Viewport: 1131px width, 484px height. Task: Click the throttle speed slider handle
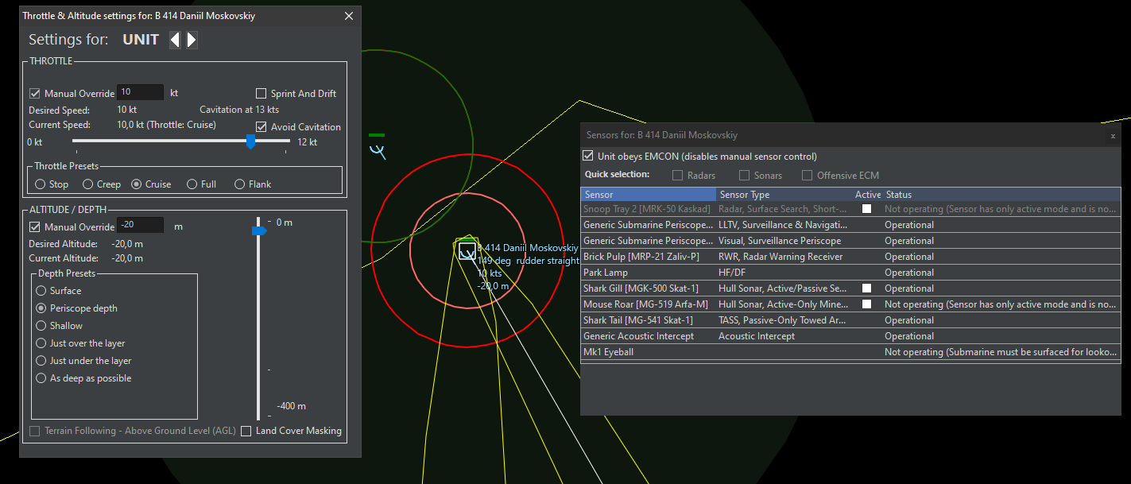click(x=251, y=141)
